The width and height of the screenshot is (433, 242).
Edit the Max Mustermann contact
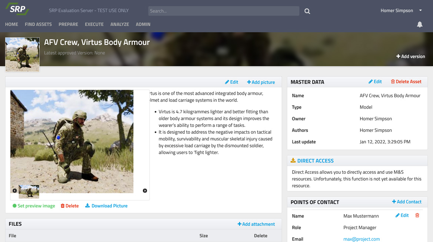(402, 215)
